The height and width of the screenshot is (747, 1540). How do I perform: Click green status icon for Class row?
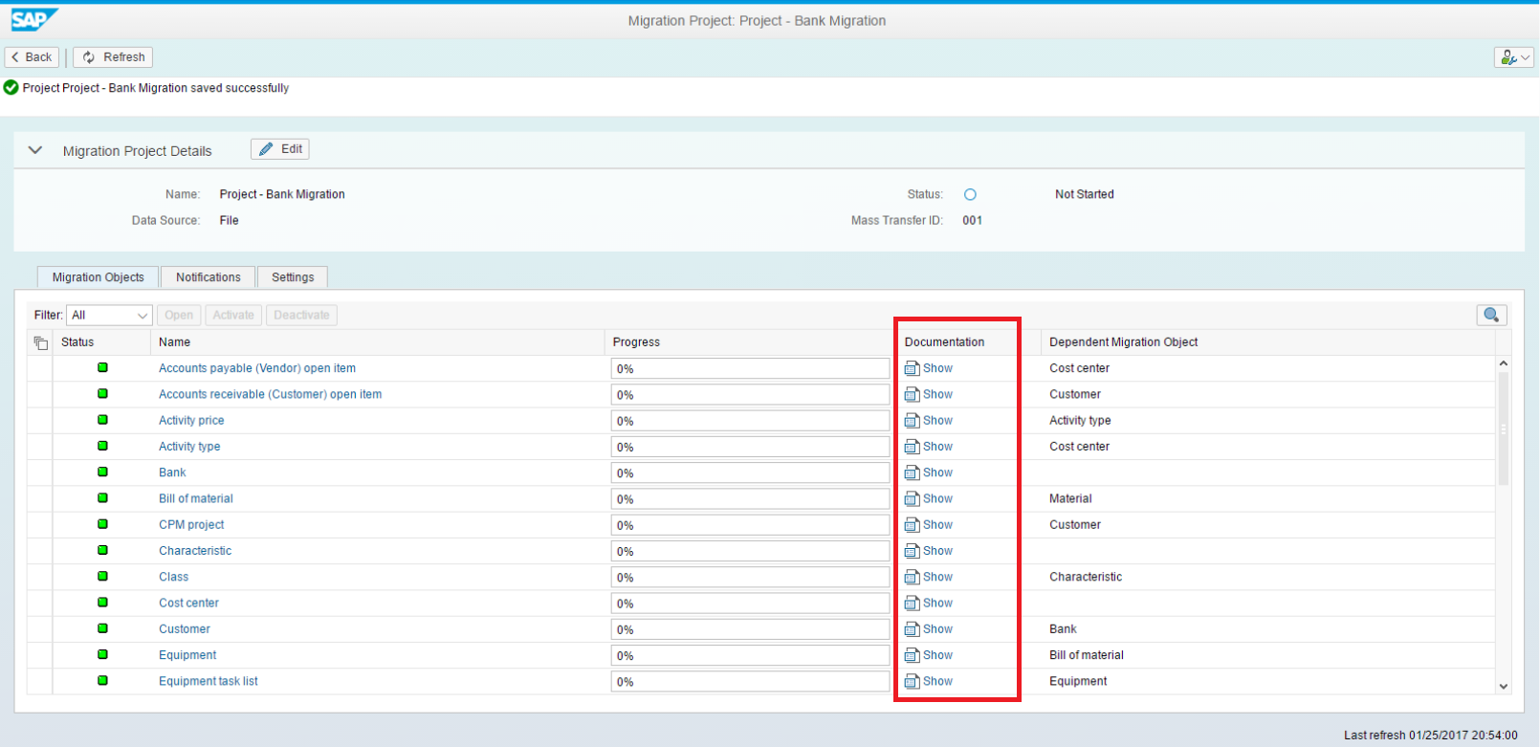click(x=102, y=576)
